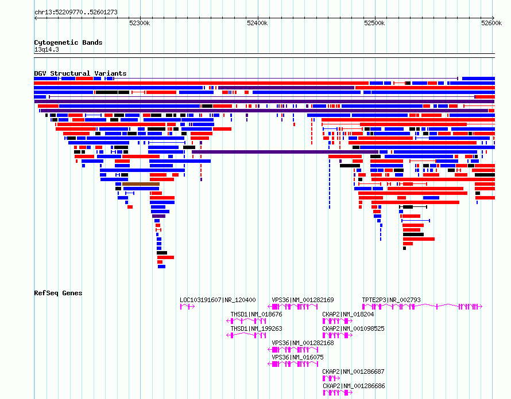The width and height of the screenshot is (511, 399).
Task: Click the TPTE2P3|NR_002793 gene label
Action: [x=392, y=300]
